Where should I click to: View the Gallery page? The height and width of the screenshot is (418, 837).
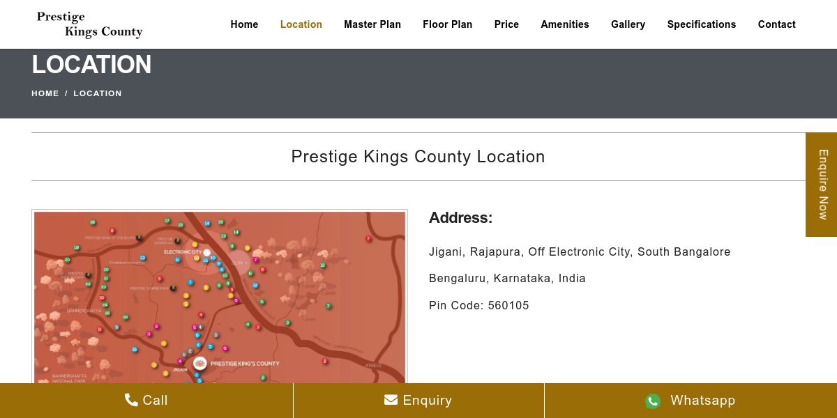628,24
